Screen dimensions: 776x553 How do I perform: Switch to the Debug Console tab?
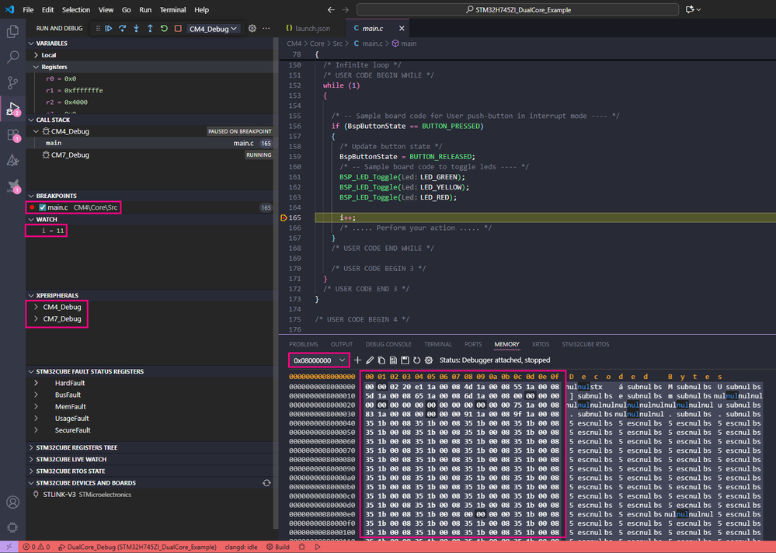pyautogui.click(x=388, y=344)
